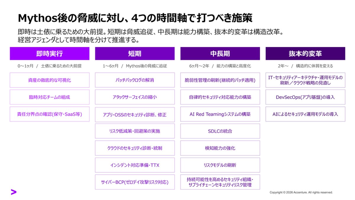The width and height of the screenshot is (355, 200).
Task: Click the '2年～ / 構造的に体質を変える' caption
Action: coord(305,66)
